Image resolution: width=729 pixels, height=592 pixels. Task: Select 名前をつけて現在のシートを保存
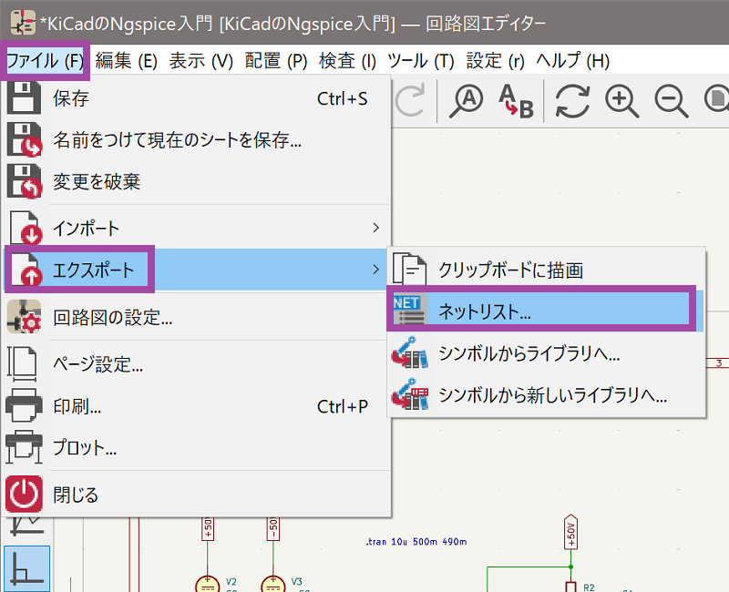click(196, 140)
